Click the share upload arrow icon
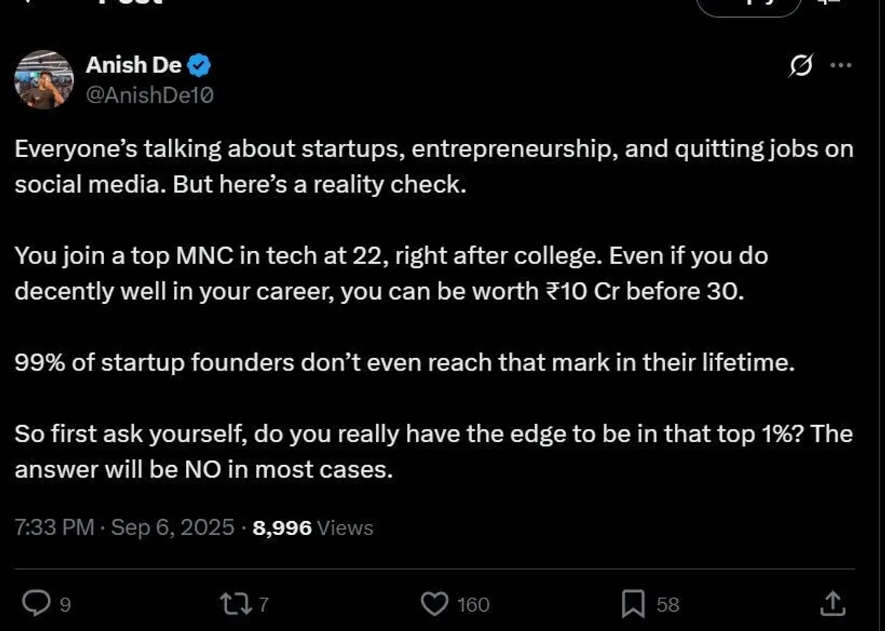 (x=833, y=604)
